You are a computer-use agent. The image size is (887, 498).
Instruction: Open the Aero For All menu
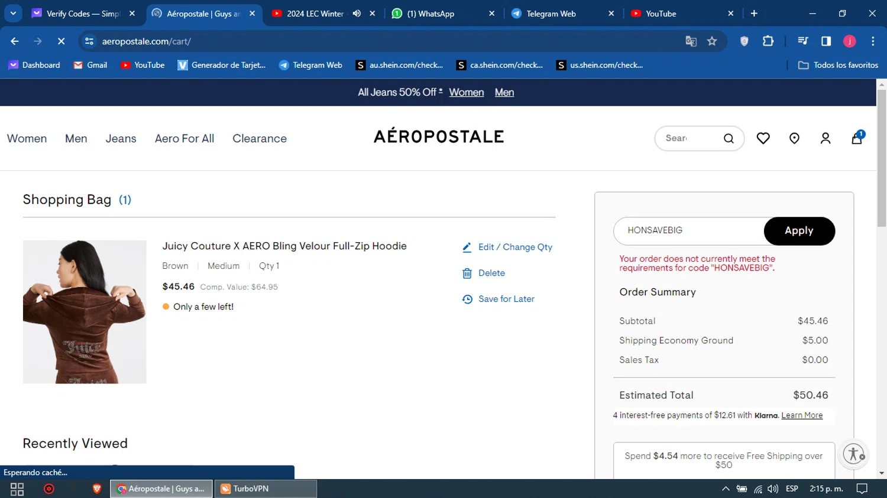pyautogui.click(x=184, y=138)
